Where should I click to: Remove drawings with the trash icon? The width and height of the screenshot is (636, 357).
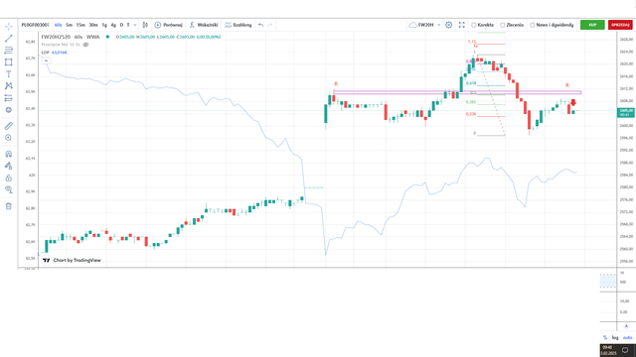[x=9, y=206]
